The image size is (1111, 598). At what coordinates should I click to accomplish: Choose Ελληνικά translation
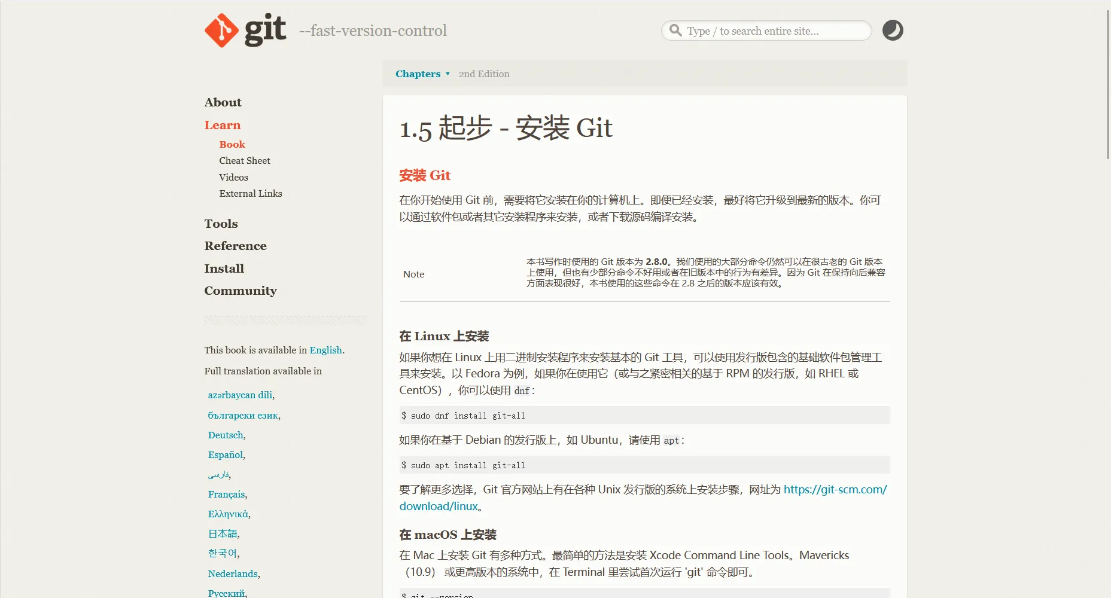pos(228,514)
